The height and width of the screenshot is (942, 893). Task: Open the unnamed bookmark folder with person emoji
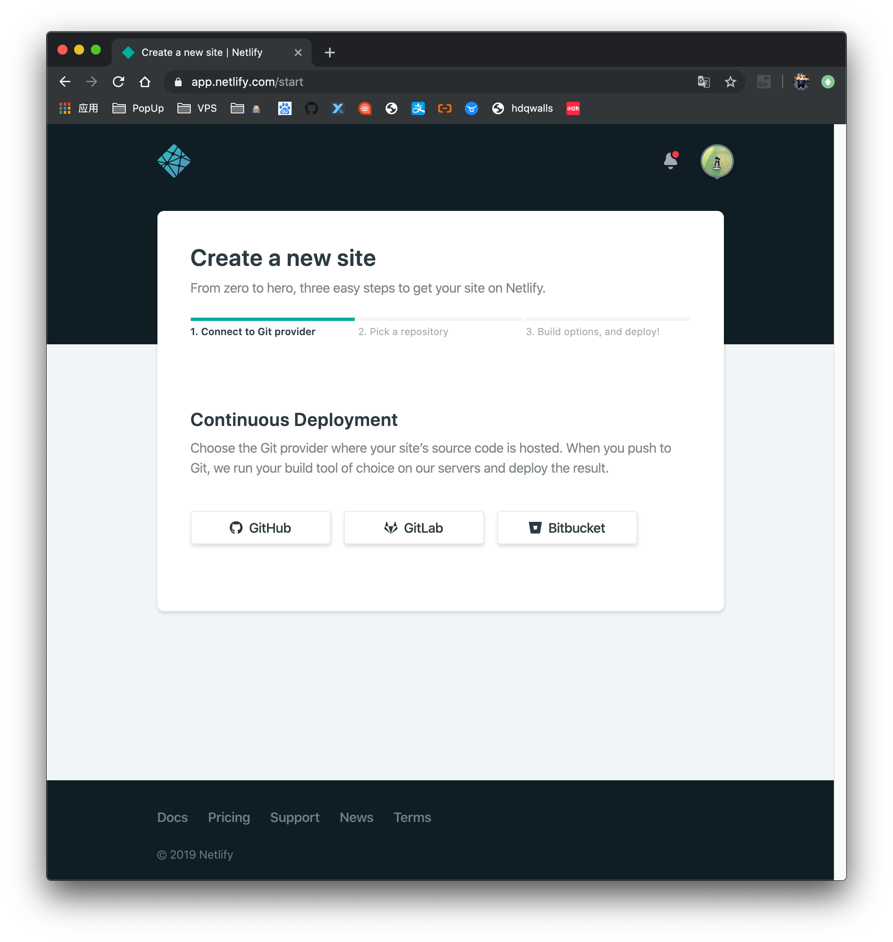coord(246,109)
